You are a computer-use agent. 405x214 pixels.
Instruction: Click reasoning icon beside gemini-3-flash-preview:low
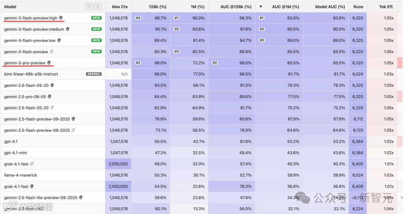(59, 40)
